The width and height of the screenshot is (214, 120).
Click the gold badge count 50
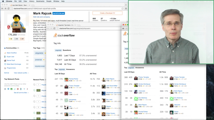coord(10,39)
